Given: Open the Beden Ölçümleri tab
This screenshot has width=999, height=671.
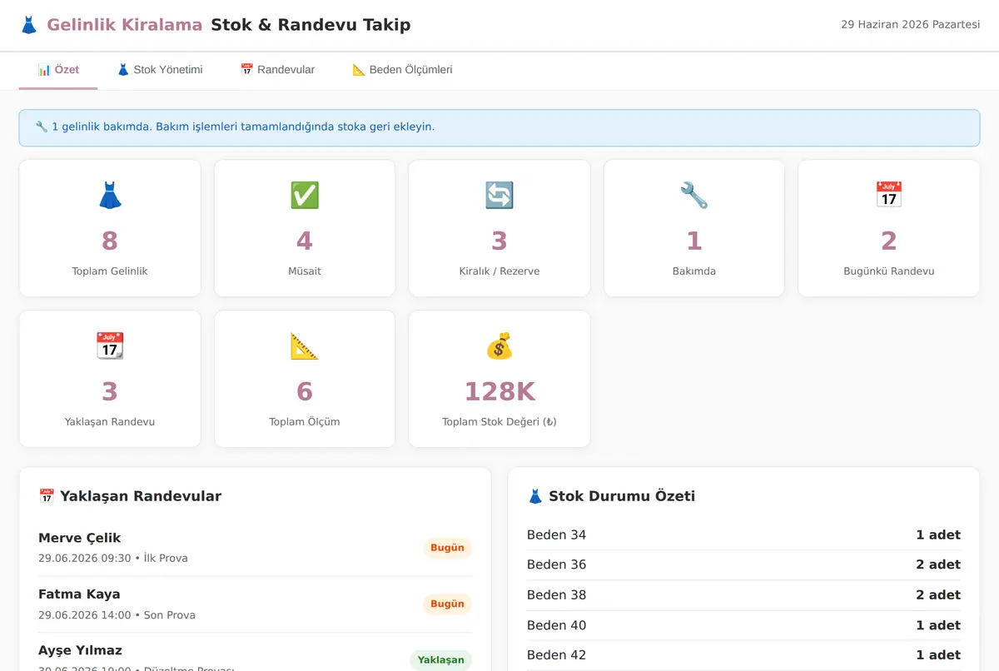Looking at the screenshot, I should click(402, 70).
